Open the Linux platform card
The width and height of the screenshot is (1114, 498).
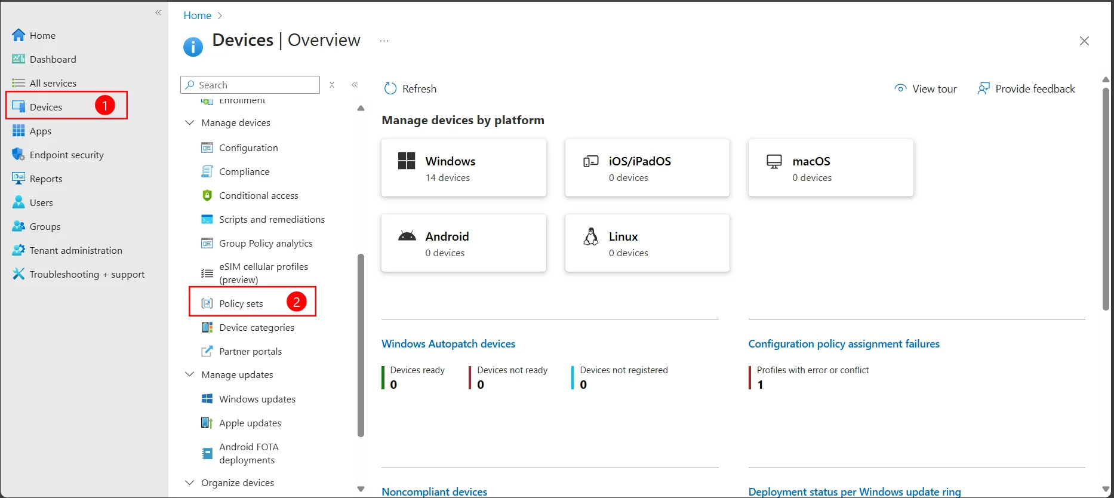pyautogui.click(x=647, y=243)
